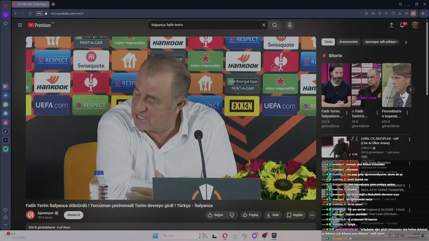This screenshot has height=241, width=429.
Task: Open a new tab with plus button
Action: (53, 4)
